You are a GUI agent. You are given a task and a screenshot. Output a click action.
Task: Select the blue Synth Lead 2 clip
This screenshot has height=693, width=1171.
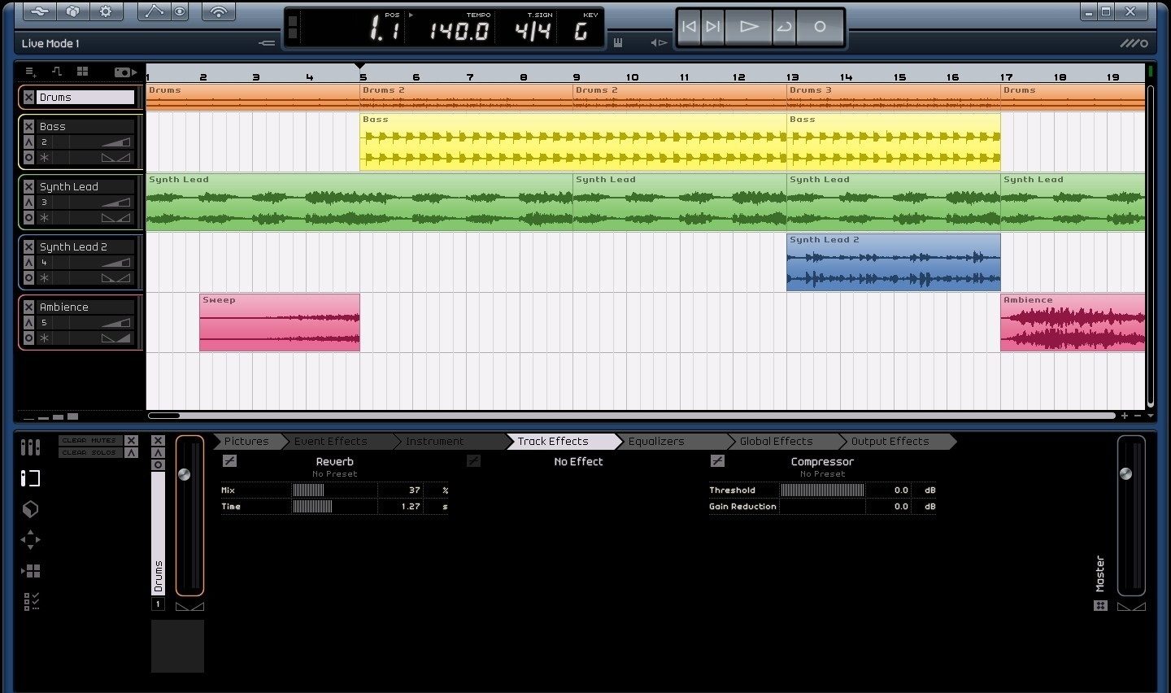[893, 262]
